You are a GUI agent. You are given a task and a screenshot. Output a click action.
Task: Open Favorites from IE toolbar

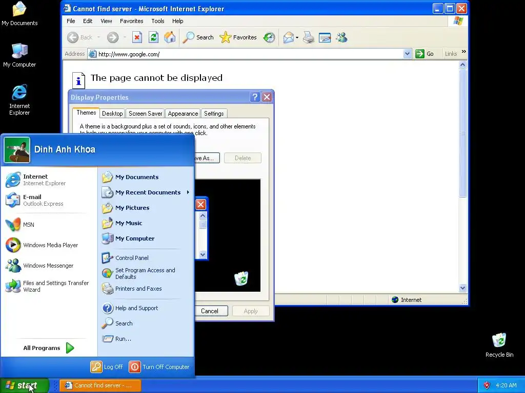coord(238,37)
